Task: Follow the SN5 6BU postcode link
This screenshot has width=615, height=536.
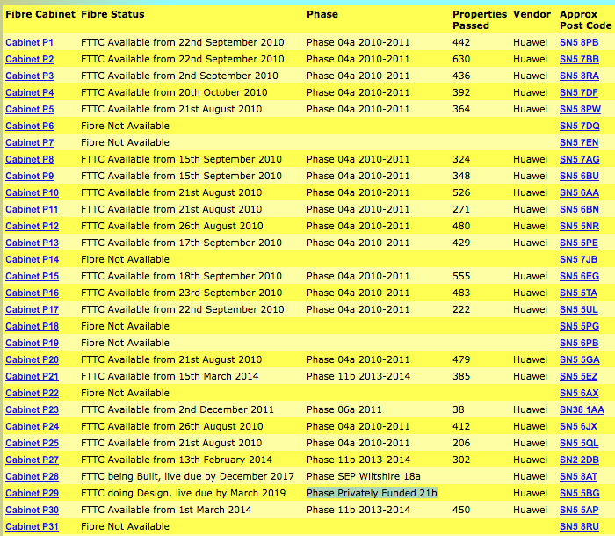Action: 579,176
